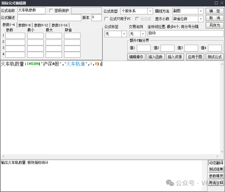This screenshot has width=225, height=192.
Task: Click 火车轨数量 label in formula code
Action: [12, 64]
